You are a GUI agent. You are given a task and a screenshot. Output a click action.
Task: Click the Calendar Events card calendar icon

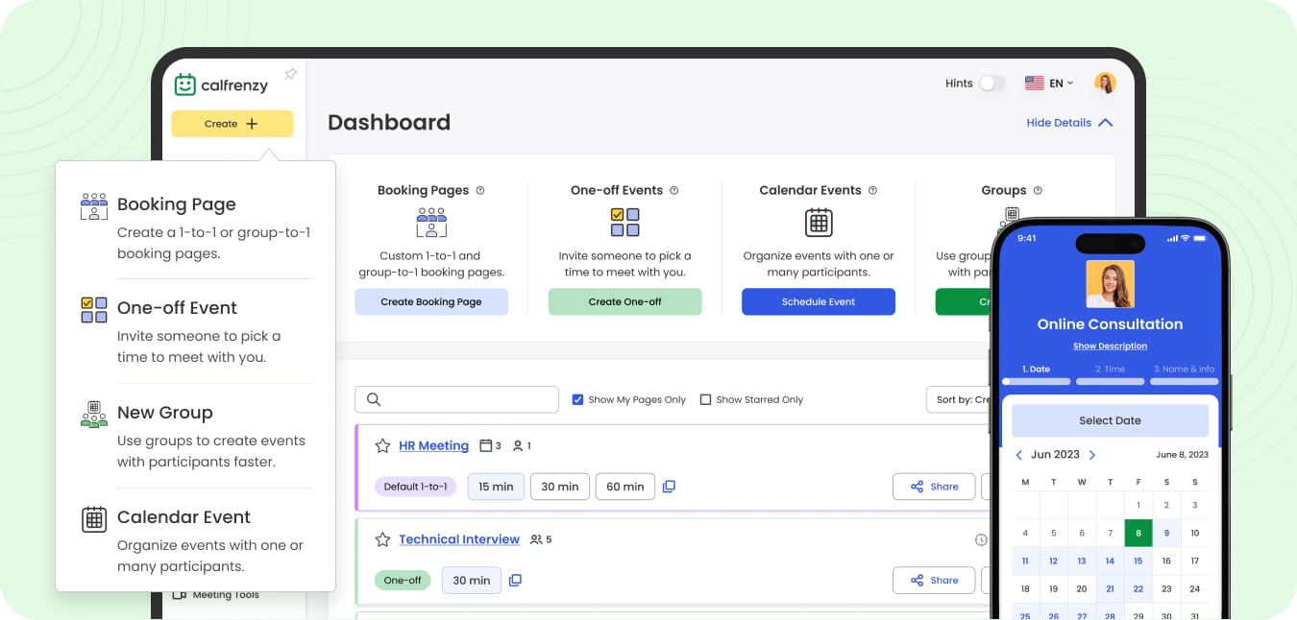point(819,223)
